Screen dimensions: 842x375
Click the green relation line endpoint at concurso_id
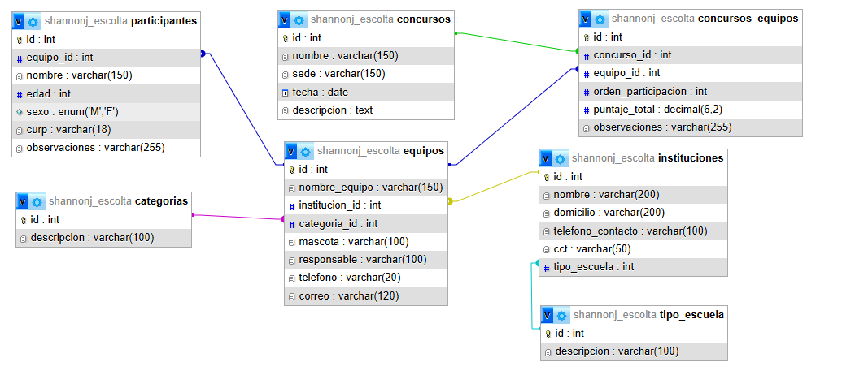pos(578,51)
